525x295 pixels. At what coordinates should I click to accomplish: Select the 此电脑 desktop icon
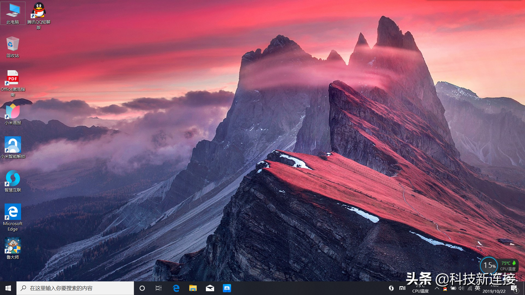pos(13,14)
